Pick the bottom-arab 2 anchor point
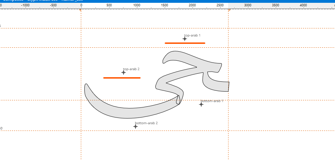335x160 pixels. 135,126
